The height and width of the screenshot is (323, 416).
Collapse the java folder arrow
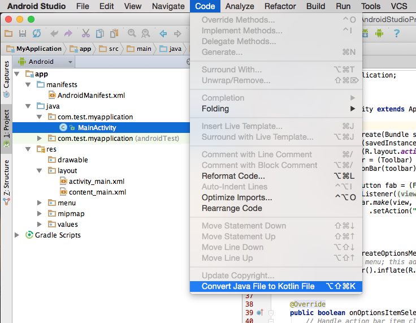(28, 106)
